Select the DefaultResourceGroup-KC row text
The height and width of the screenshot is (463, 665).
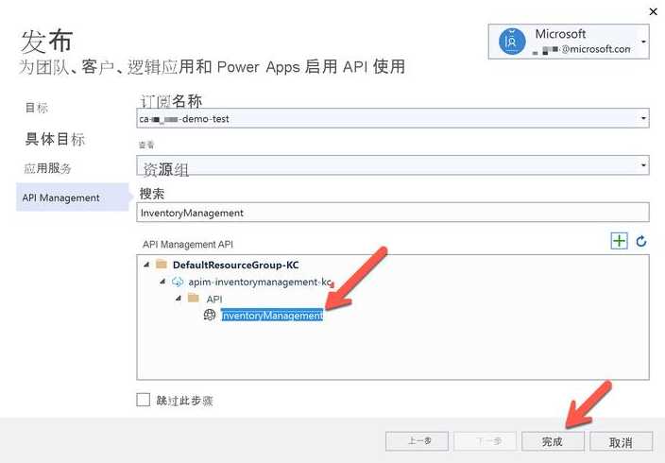pyautogui.click(x=236, y=265)
